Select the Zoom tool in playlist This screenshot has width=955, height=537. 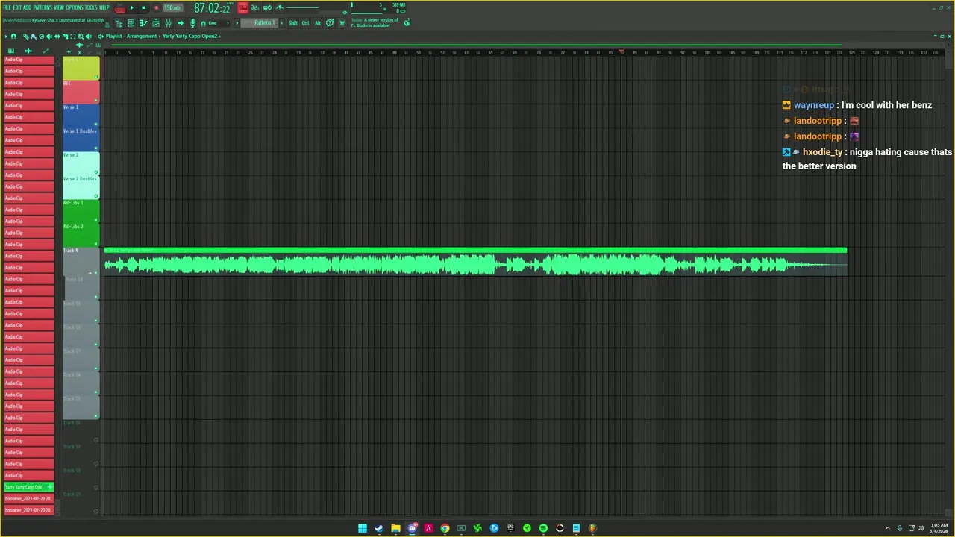point(81,36)
